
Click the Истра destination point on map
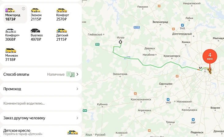tap(120, 42)
